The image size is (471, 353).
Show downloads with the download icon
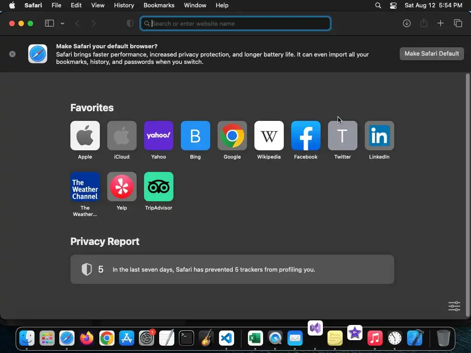point(407,23)
